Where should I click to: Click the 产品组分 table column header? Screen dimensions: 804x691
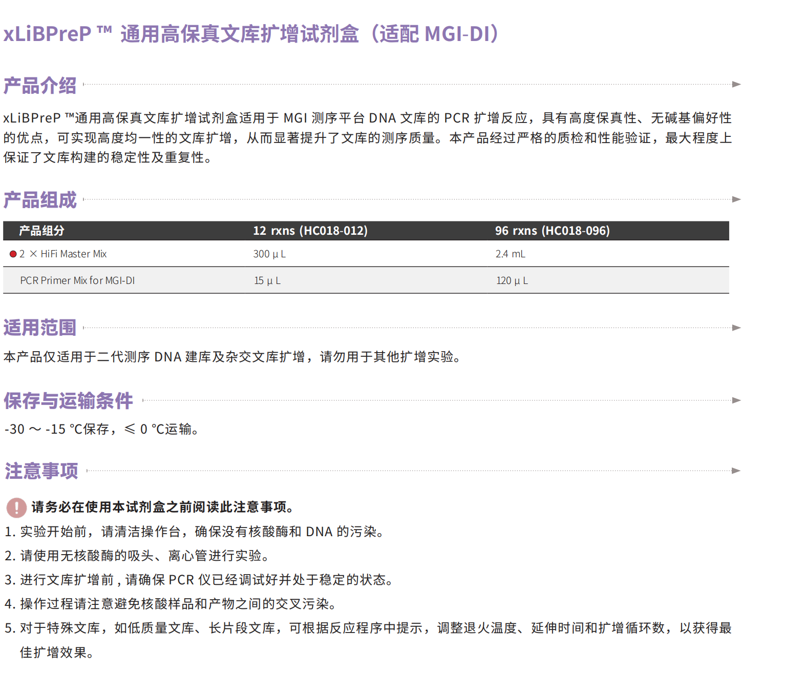pyautogui.click(x=41, y=231)
